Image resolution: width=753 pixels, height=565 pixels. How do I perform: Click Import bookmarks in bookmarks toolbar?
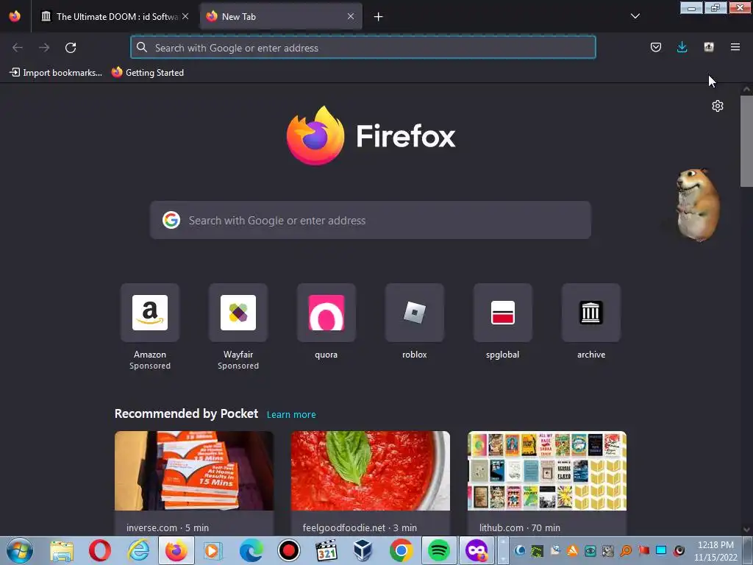56,73
